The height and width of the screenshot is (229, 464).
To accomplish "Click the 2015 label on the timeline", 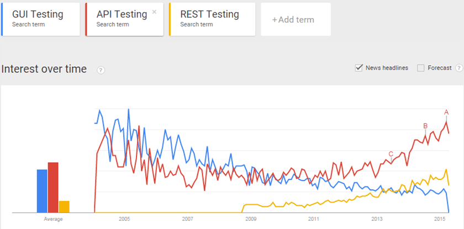I will point(441,219).
